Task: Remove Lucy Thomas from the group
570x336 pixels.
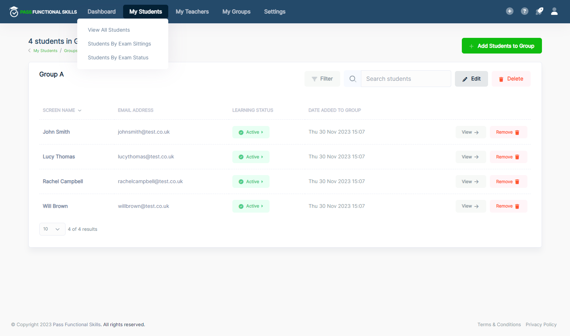Action: pos(508,157)
